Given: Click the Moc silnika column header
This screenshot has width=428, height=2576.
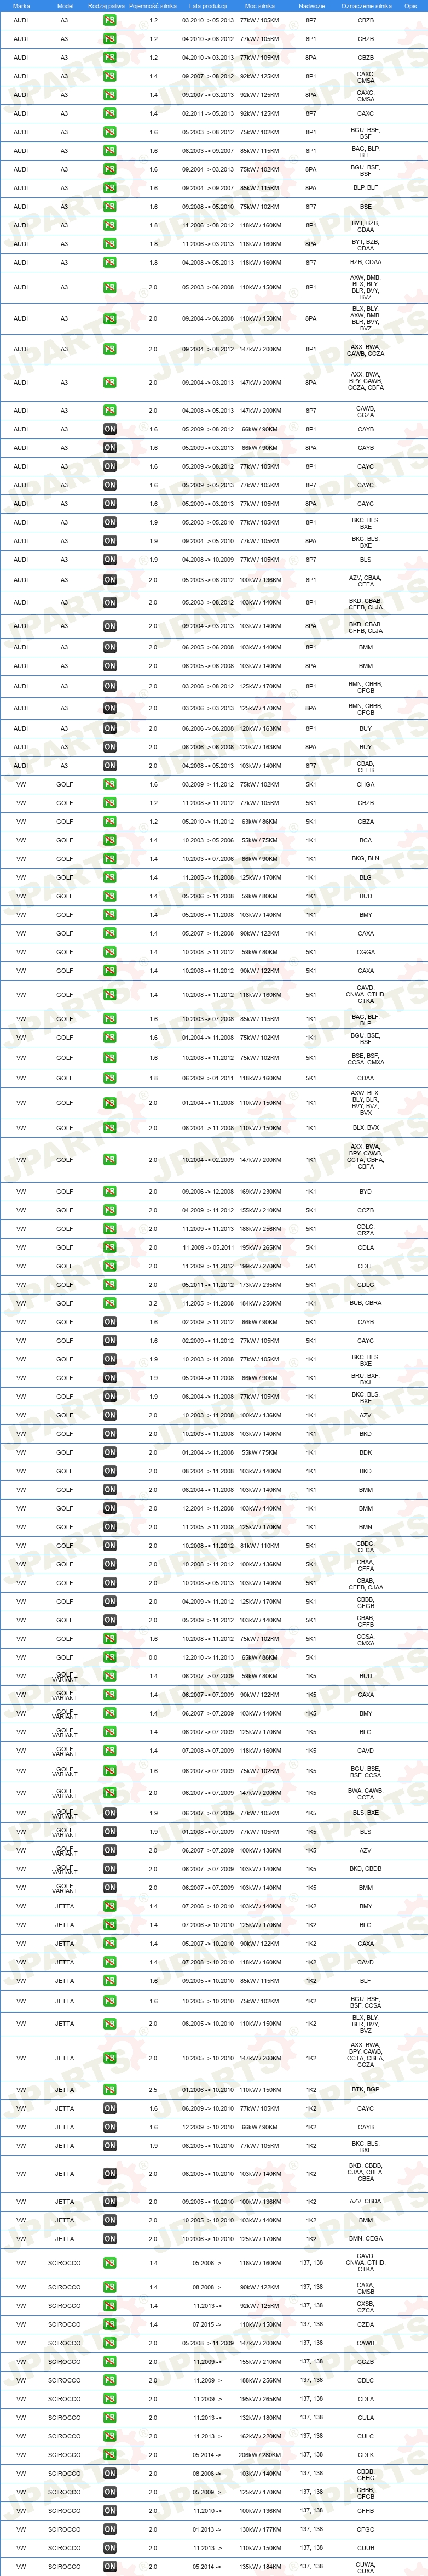Looking at the screenshot, I should [261, 6].
